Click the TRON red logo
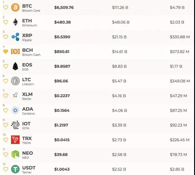 tap(15, 140)
